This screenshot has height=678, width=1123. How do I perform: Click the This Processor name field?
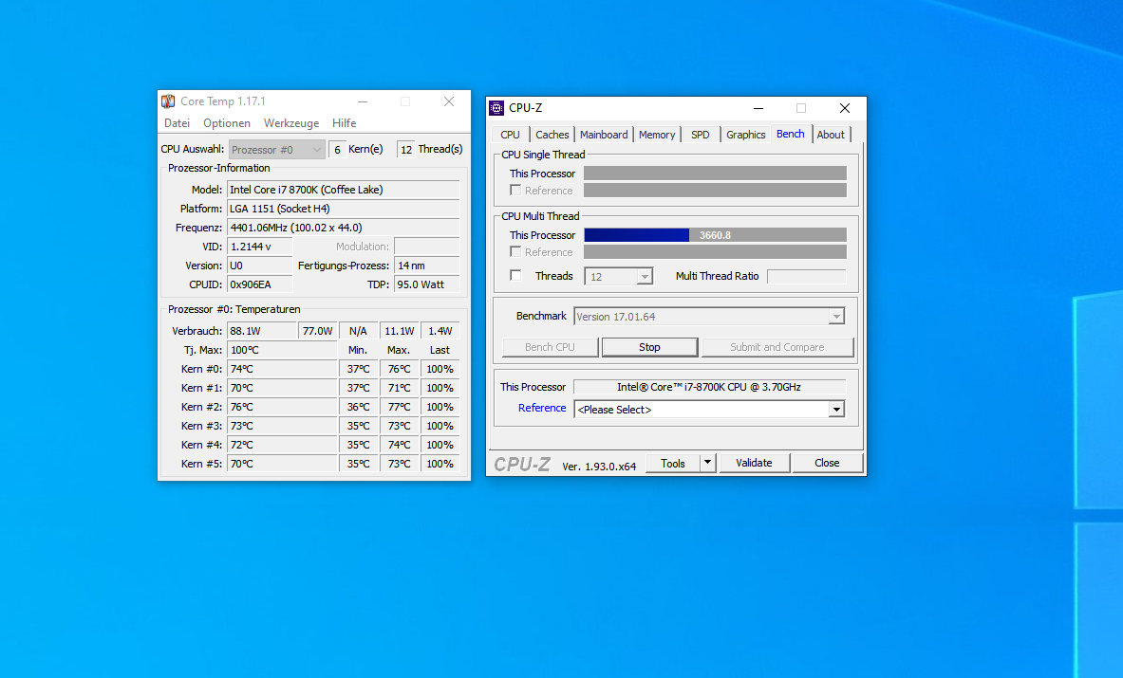click(709, 386)
